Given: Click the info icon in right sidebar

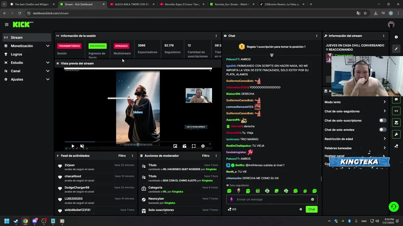Looking at the screenshot, I should click(x=396, y=37).
